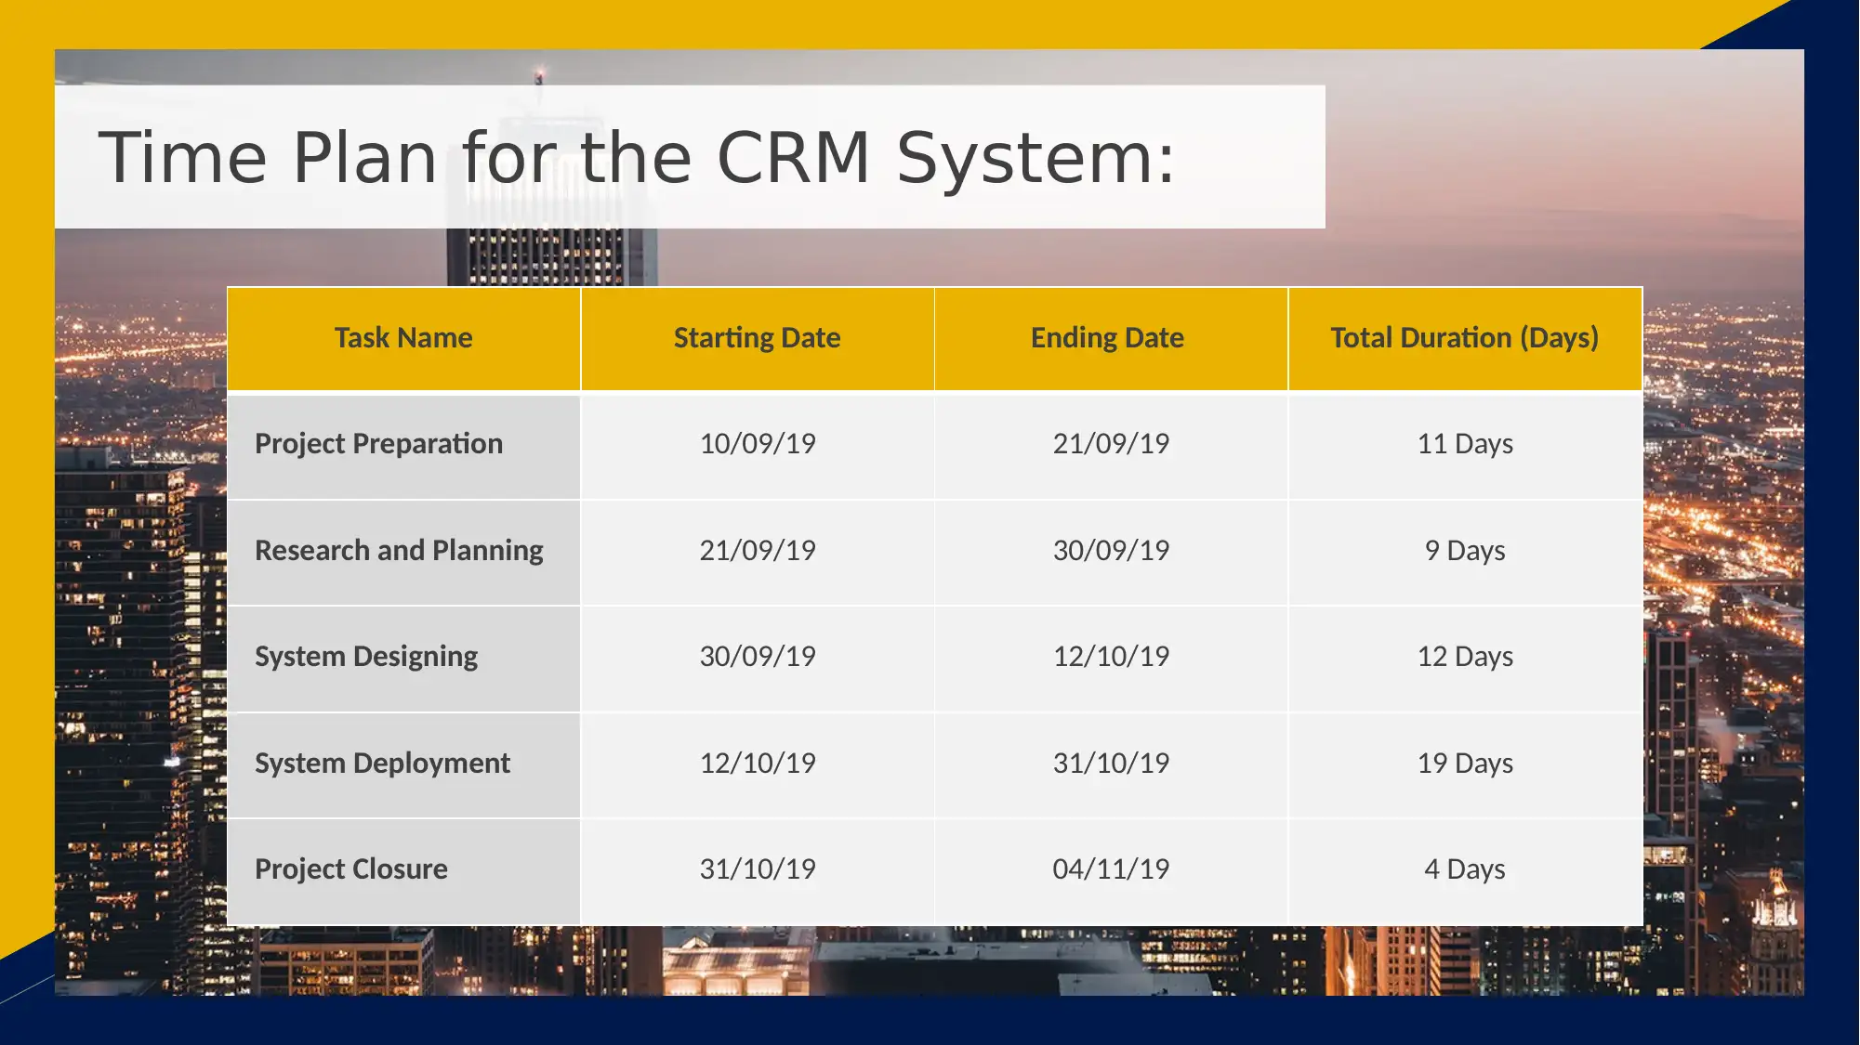Select System Designing ending date 12/10/19

(x=1111, y=659)
